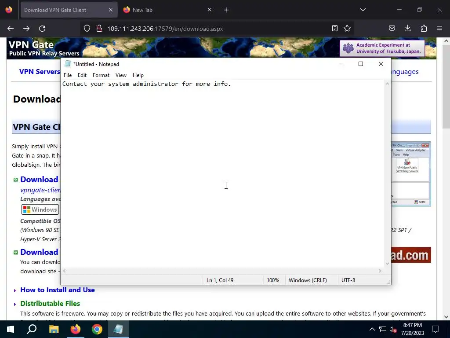Launch Google Chrome from the taskbar

pos(97,329)
